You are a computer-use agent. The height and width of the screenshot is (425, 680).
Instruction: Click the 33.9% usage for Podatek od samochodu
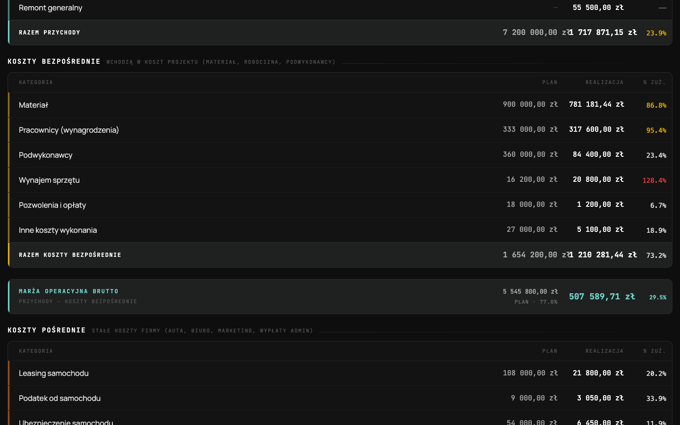click(656, 399)
